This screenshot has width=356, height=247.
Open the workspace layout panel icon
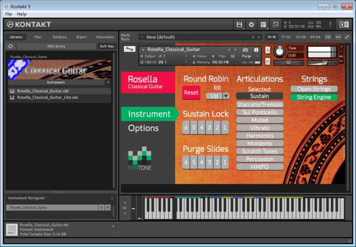pyautogui.click(x=263, y=25)
